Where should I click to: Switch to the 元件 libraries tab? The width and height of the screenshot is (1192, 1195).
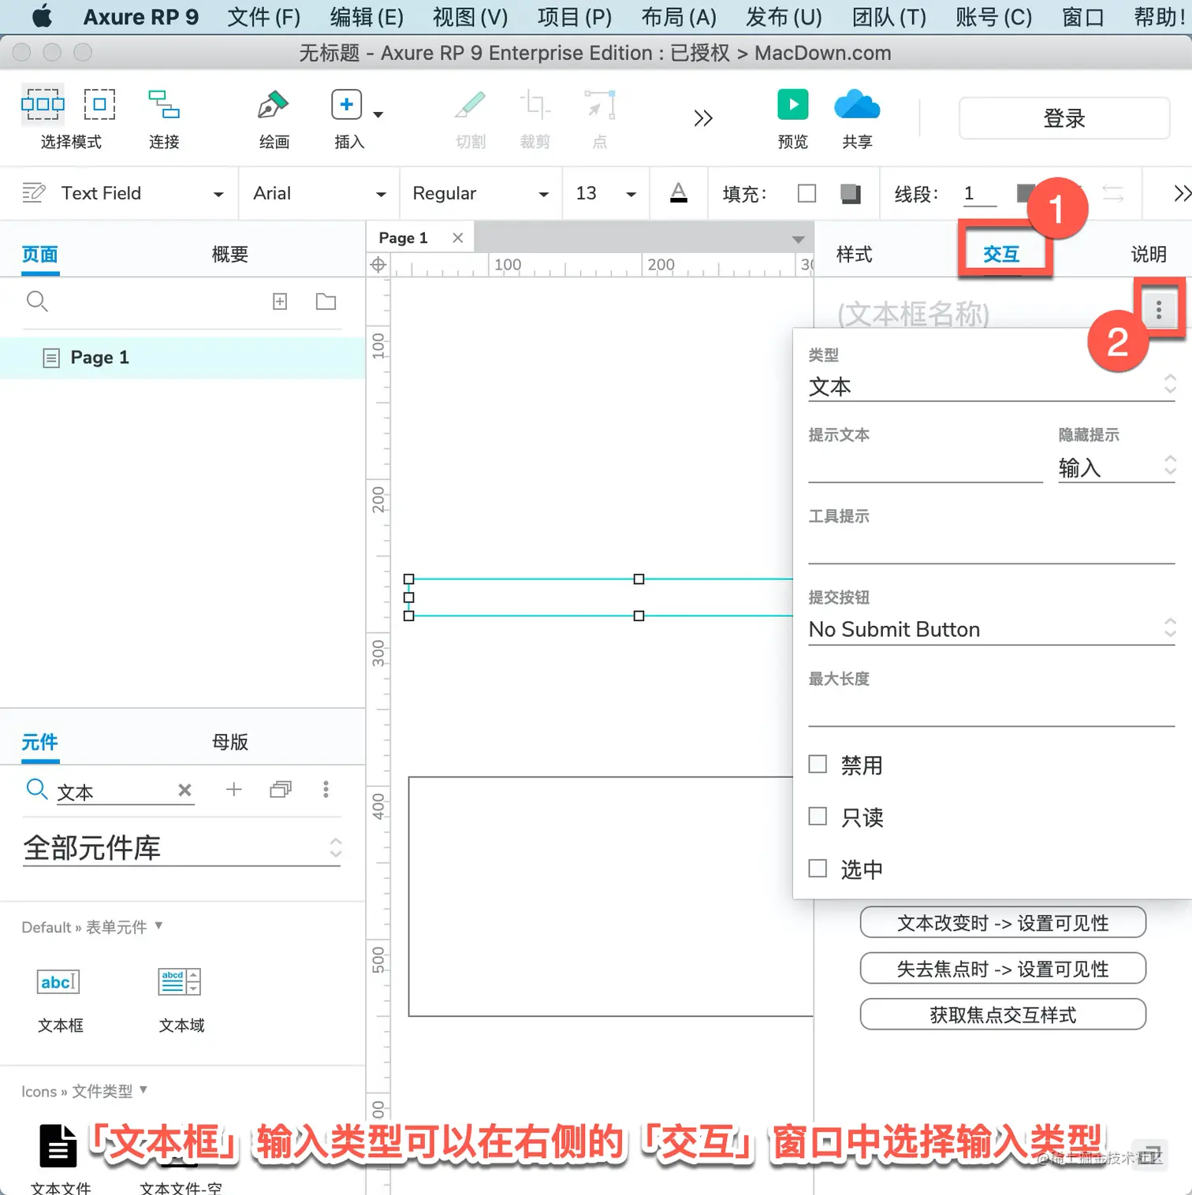tap(40, 743)
